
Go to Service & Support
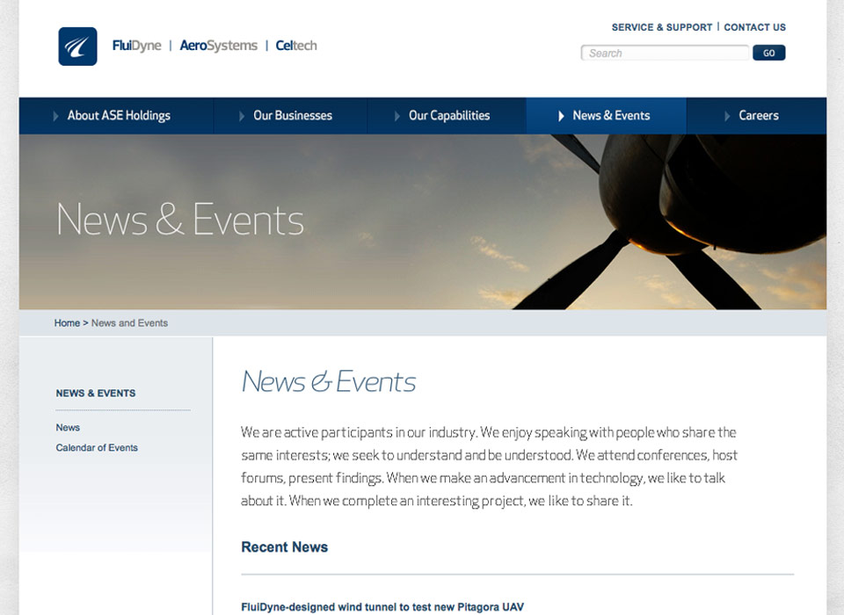click(661, 27)
